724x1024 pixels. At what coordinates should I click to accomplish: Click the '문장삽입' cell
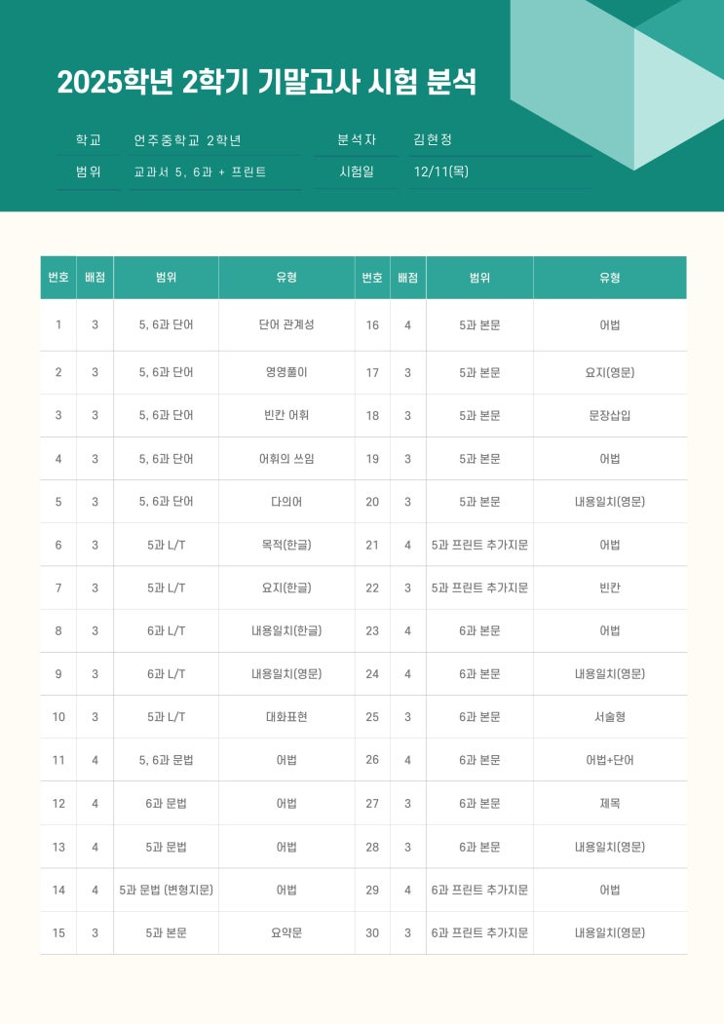coord(610,415)
